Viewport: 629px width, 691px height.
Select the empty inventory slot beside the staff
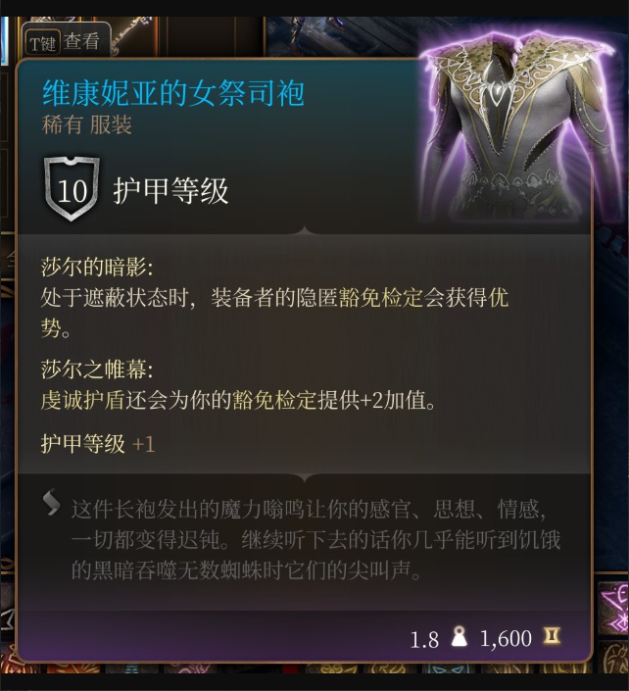coord(201,36)
